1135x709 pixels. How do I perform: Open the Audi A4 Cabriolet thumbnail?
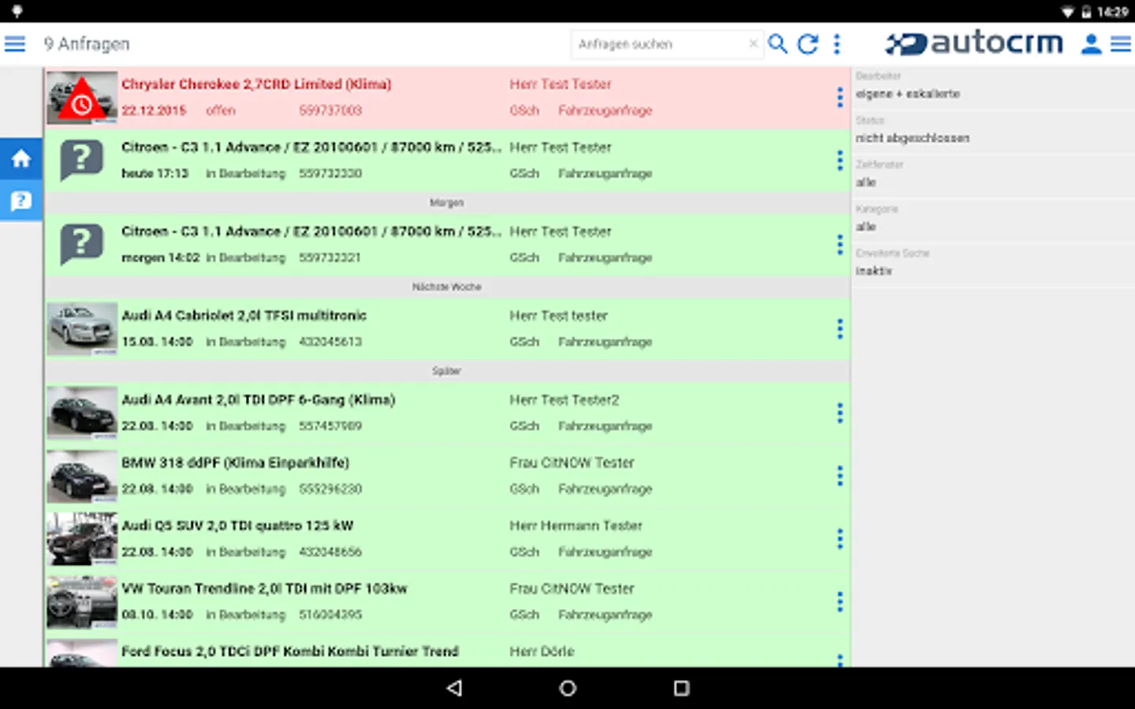(82, 329)
